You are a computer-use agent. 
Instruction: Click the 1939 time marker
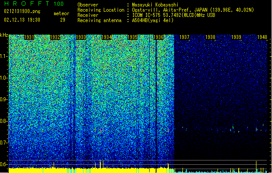pos(236,37)
